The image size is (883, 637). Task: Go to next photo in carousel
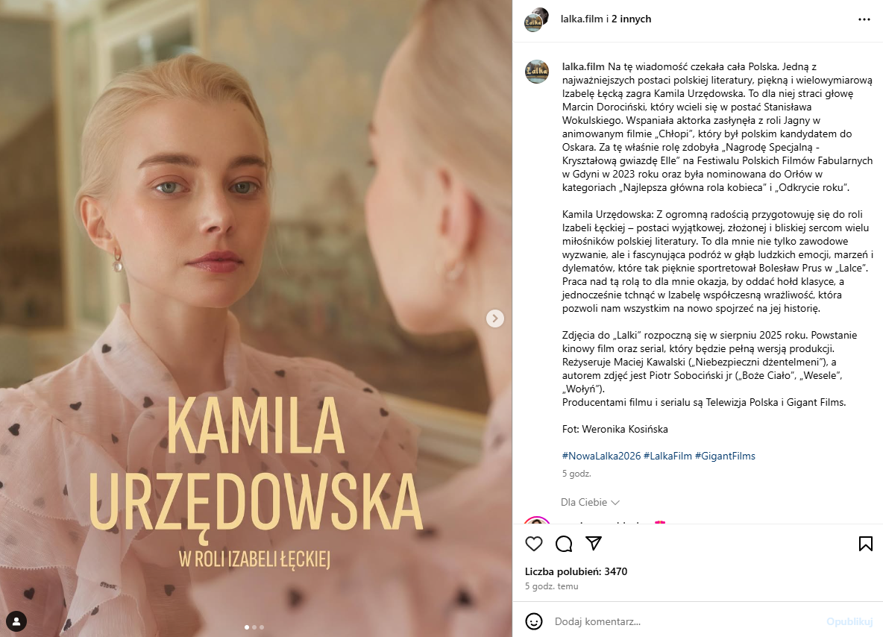(x=494, y=318)
